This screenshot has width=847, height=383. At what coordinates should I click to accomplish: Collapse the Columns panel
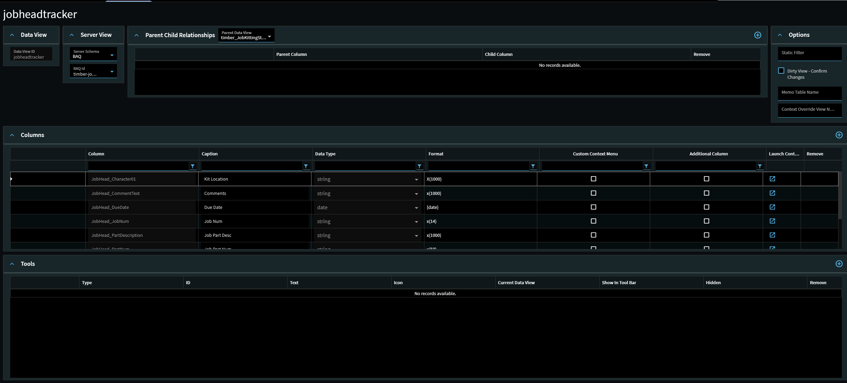(12, 135)
